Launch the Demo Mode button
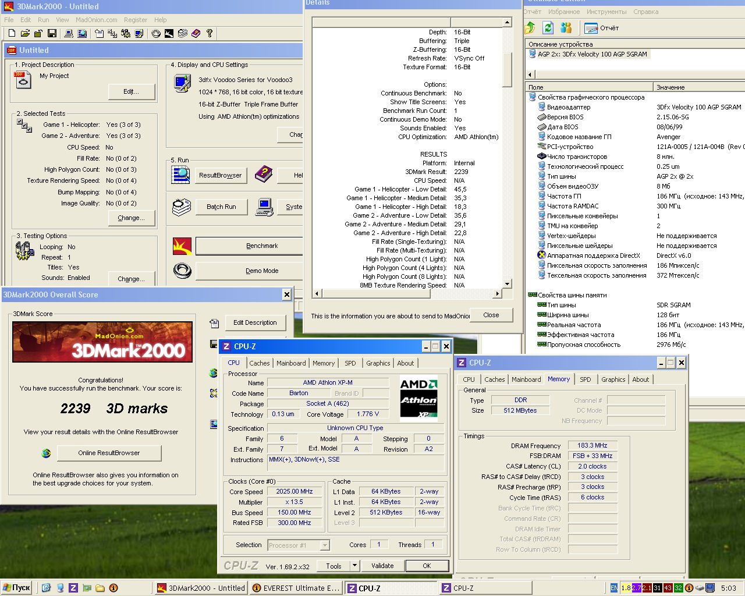 click(249, 271)
